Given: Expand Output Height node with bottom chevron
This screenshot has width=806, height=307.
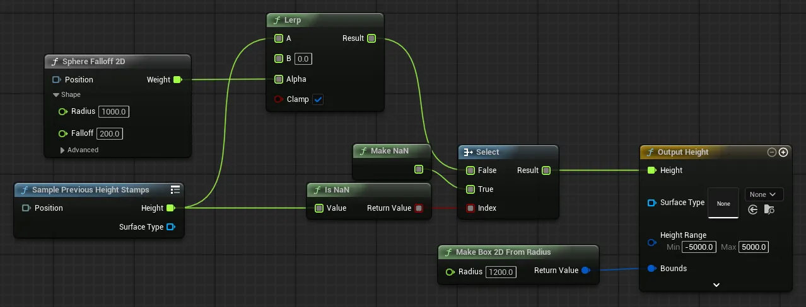Looking at the screenshot, I should point(716,285).
